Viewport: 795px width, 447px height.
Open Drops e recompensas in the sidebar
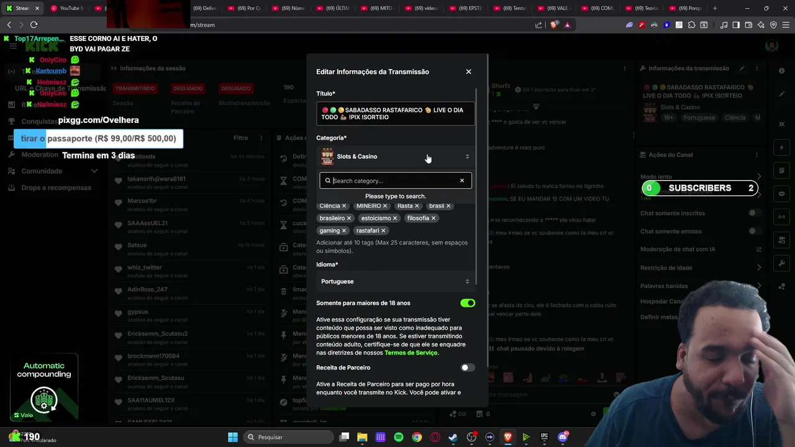tap(56, 187)
